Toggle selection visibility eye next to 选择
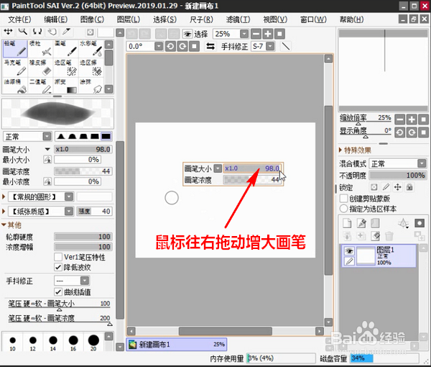The width and height of the screenshot is (431, 367). point(187,34)
